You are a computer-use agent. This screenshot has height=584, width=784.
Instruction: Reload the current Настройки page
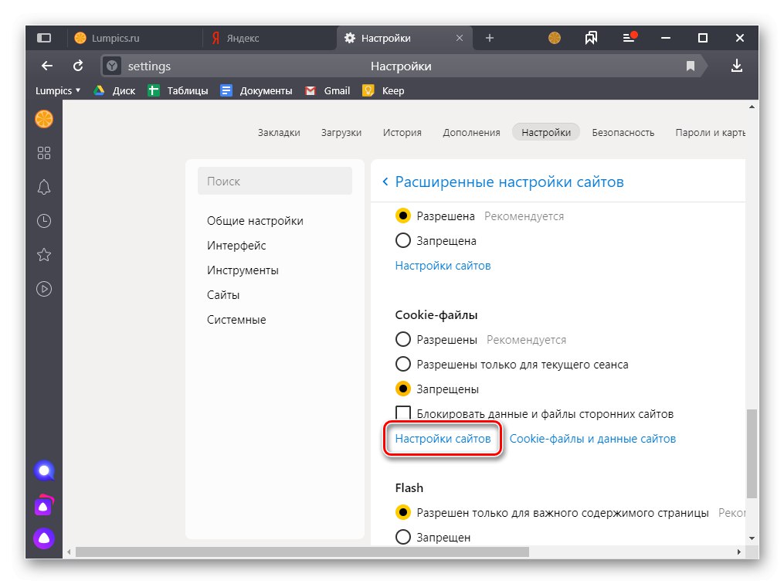pyautogui.click(x=77, y=66)
